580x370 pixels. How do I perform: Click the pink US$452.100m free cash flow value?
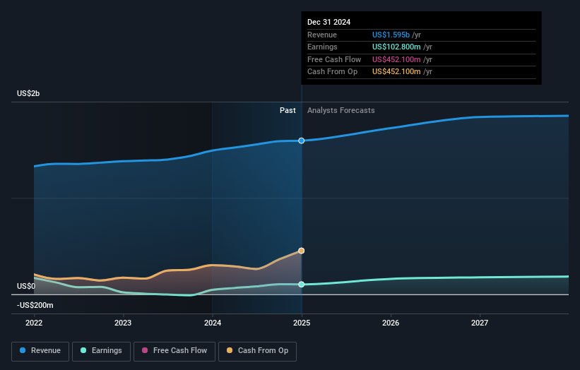tap(396, 59)
